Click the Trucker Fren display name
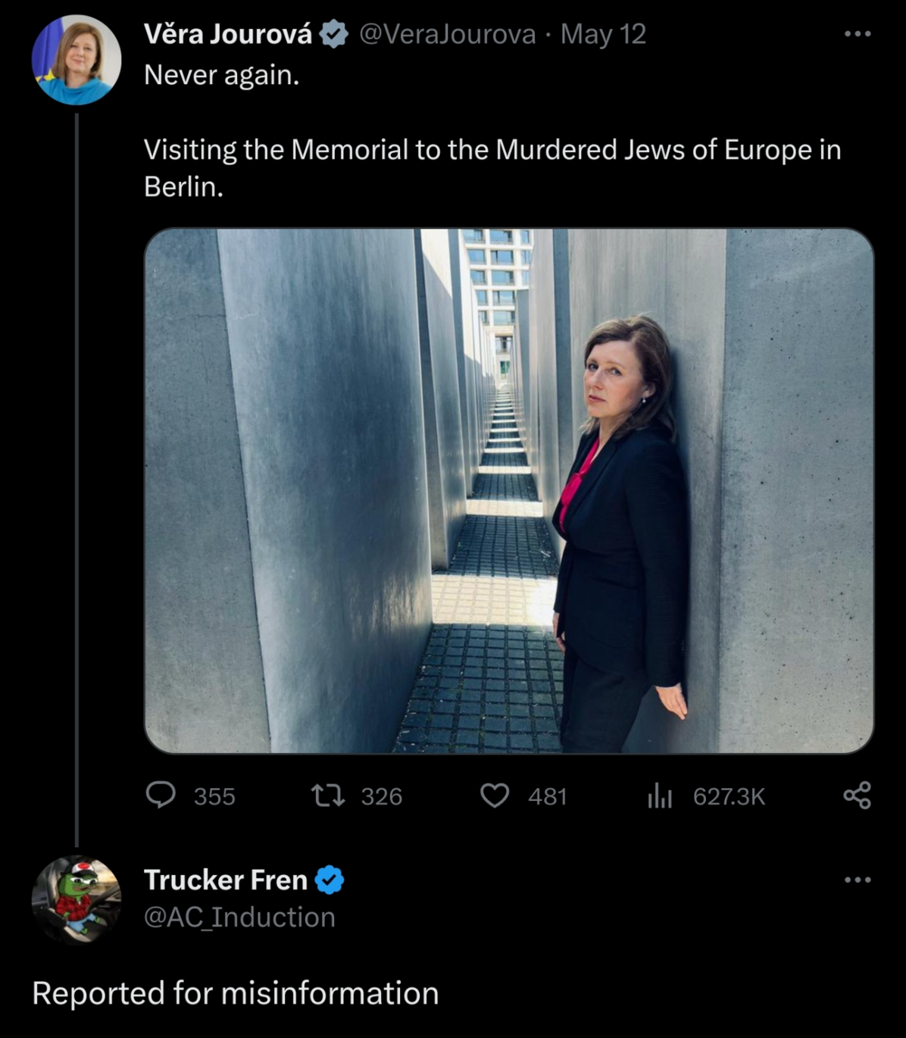Image resolution: width=906 pixels, height=1038 pixels. [225, 880]
